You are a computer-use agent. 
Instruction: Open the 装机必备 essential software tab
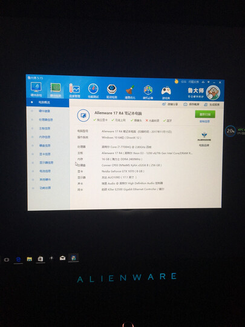click(x=148, y=92)
